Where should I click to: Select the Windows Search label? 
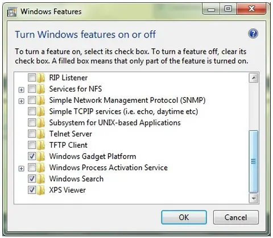pyautogui.click(x=76, y=179)
